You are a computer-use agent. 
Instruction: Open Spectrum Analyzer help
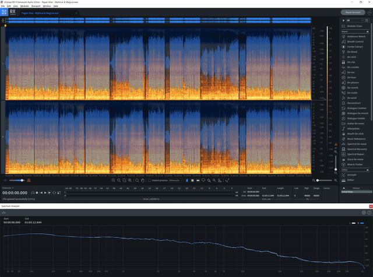[x=369, y=212]
